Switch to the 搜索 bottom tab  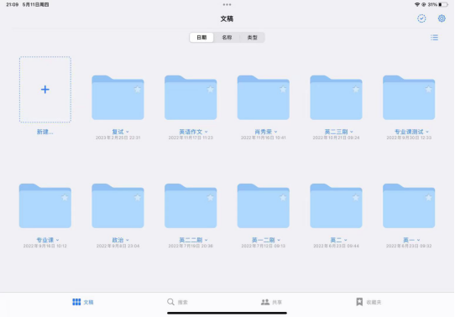tap(177, 302)
